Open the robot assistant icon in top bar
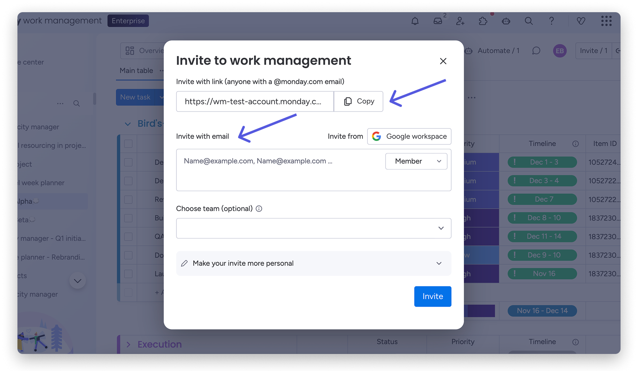638x371 pixels. 506,21
